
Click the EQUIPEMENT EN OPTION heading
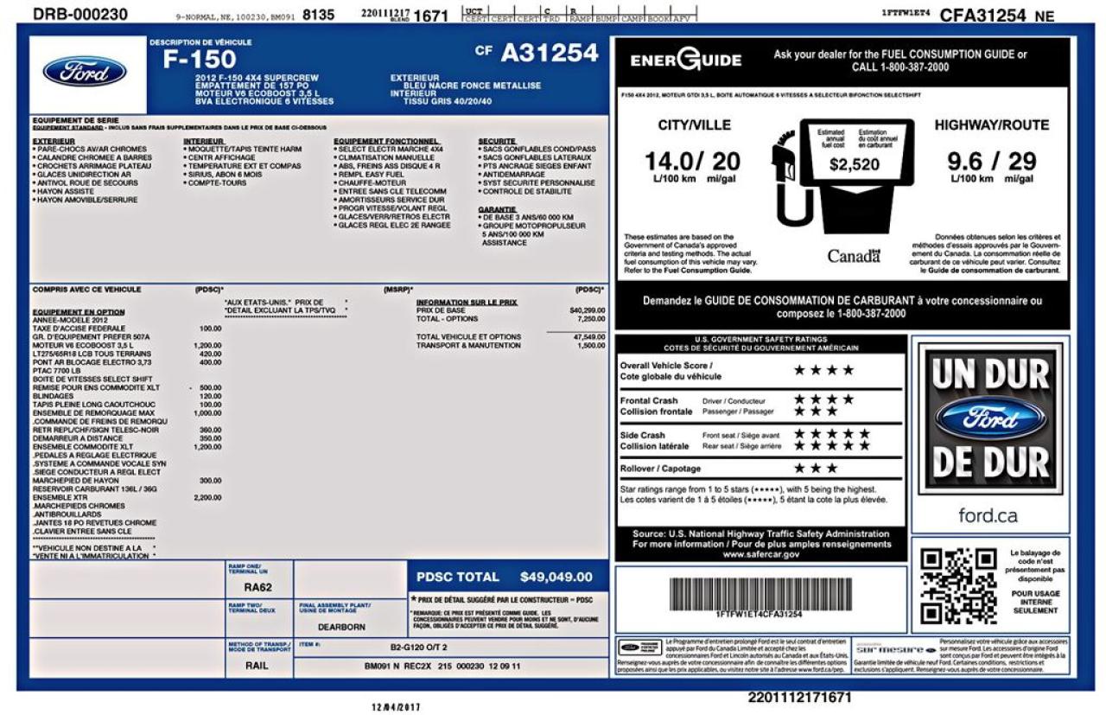(79, 312)
